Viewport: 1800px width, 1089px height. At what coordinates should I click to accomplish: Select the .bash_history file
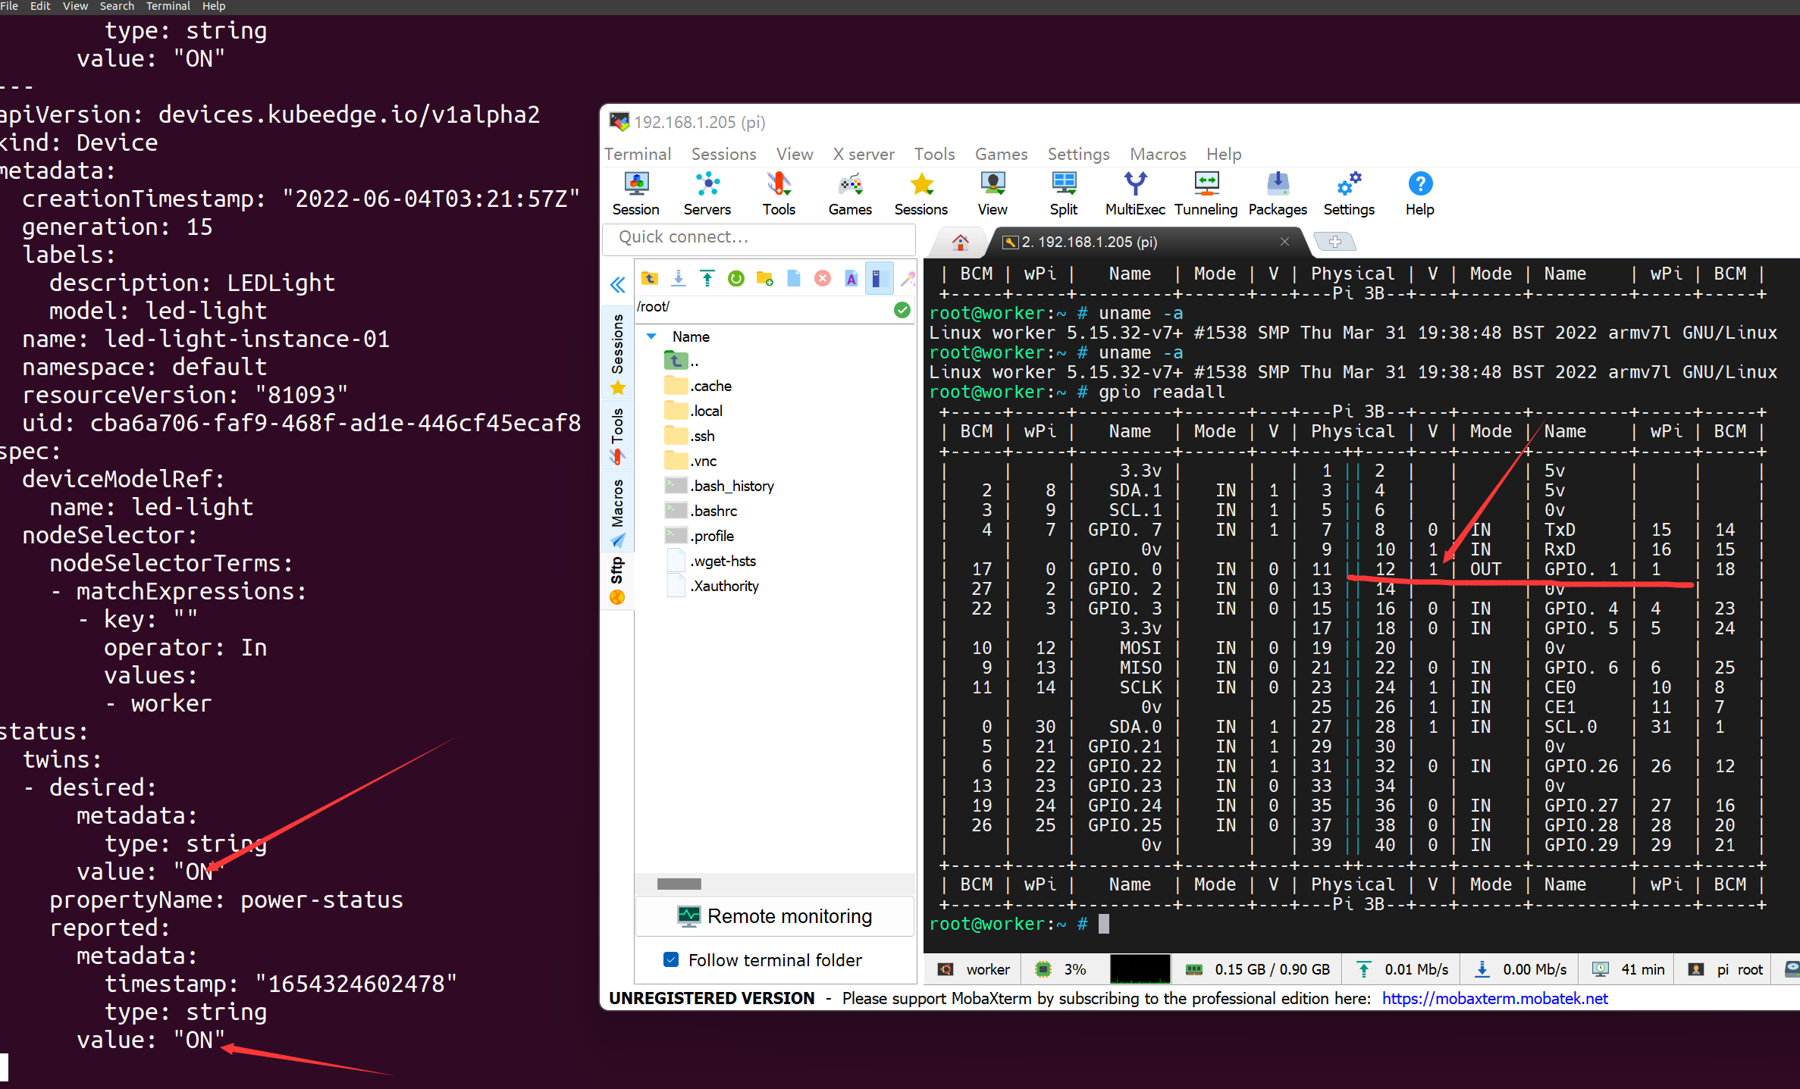point(719,486)
